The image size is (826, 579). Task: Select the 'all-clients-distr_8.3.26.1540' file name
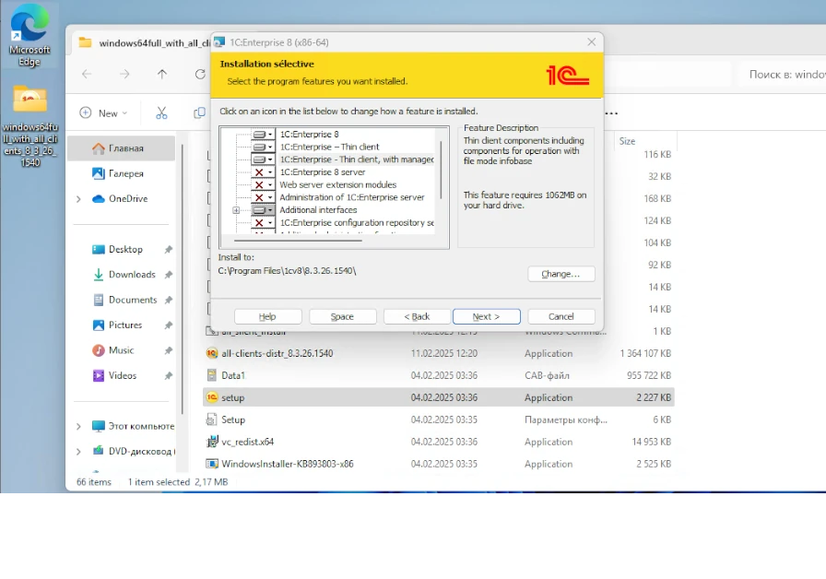[277, 353]
